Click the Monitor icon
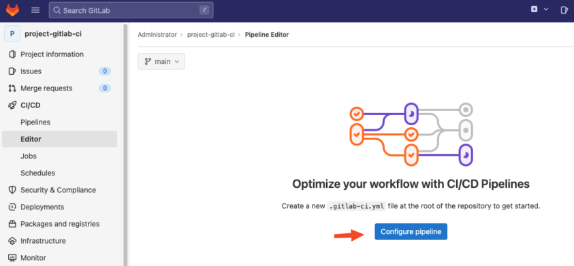The image size is (574, 266). (12, 258)
